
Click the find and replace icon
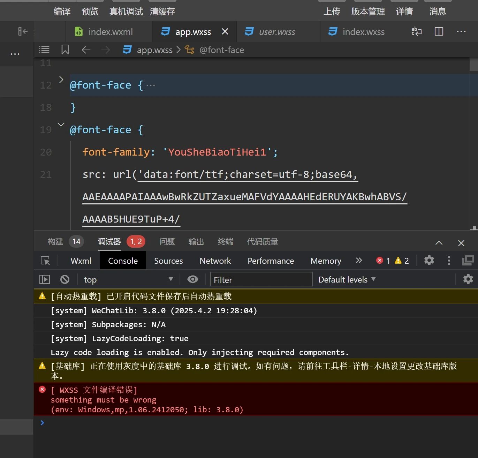416,32
